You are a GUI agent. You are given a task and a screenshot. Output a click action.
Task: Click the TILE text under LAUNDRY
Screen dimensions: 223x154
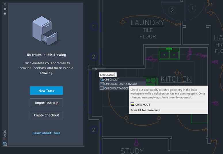(x=148, y=30)
